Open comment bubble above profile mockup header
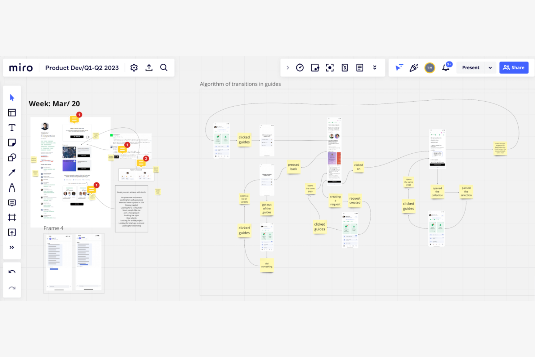 tap(75, 119)
